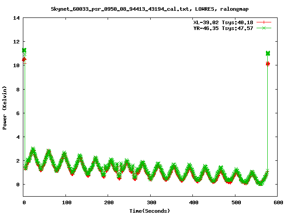
Task: Click the x-axis tick label 200
Action: click(x=108, y=202)
